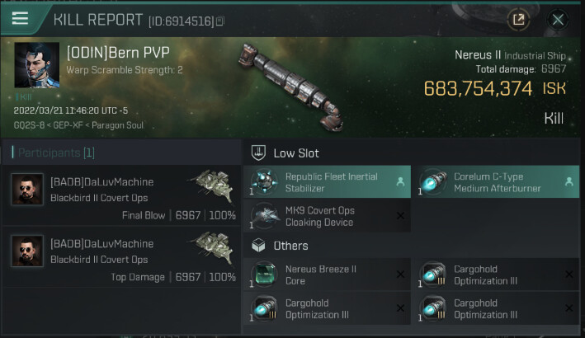585x338 pixels.
Task: Collapse the Low Slot section
Action: click(x=259, y=153)
